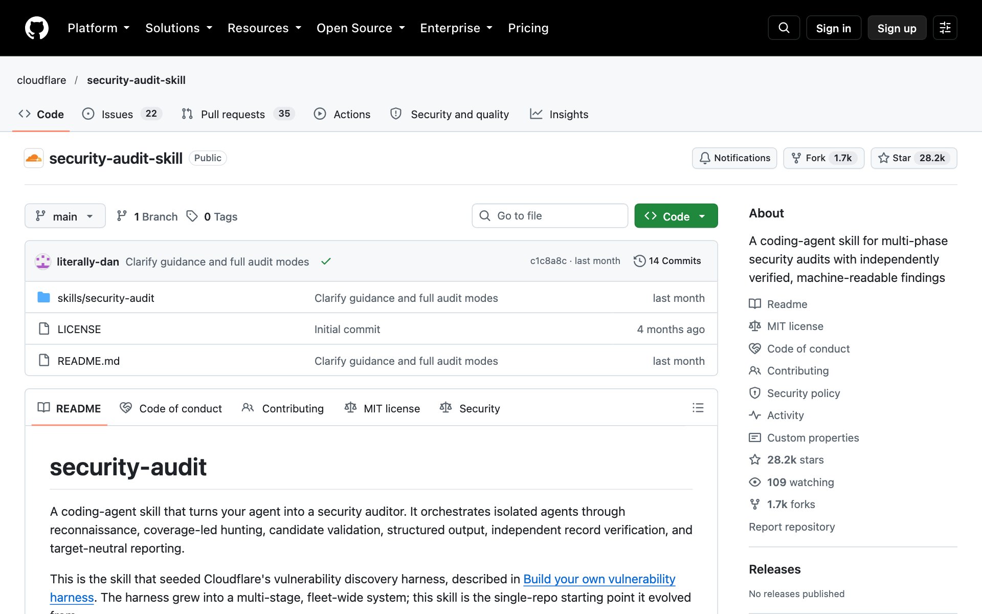
Task: Open the green Code dropdown
Action: coord(676,216)
